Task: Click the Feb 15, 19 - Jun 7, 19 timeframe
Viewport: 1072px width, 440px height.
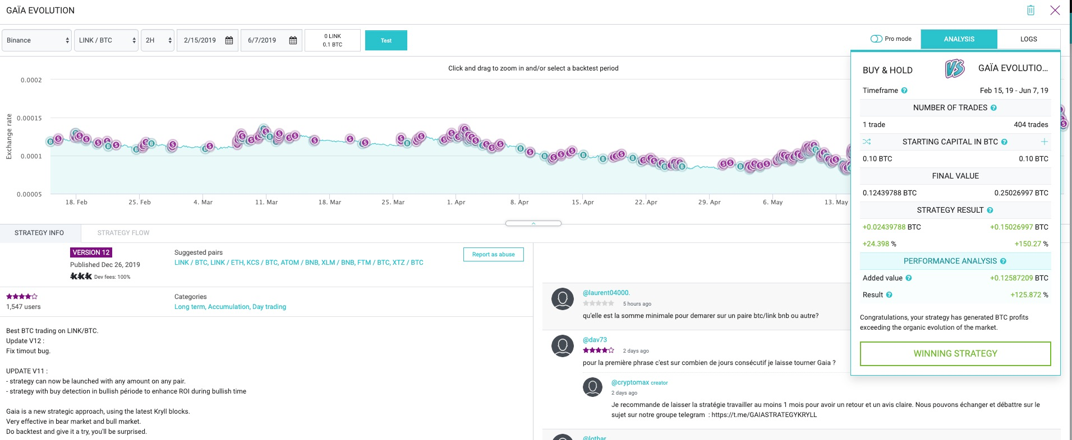Action: pyautogui.click(x=1014, y=91)
